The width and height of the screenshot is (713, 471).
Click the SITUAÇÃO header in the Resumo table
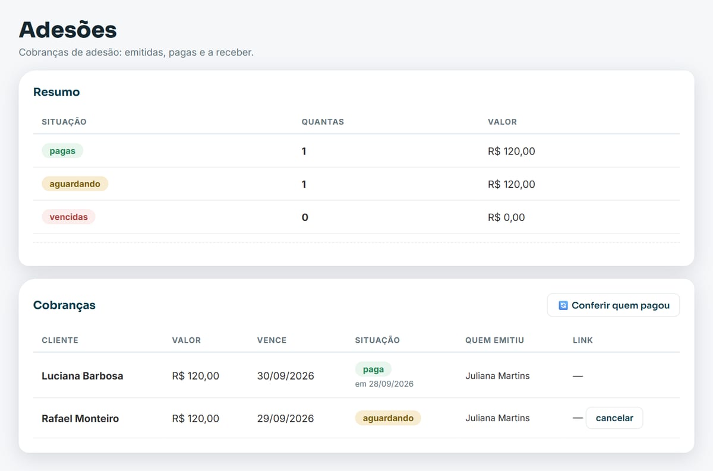tap(64, 122)
